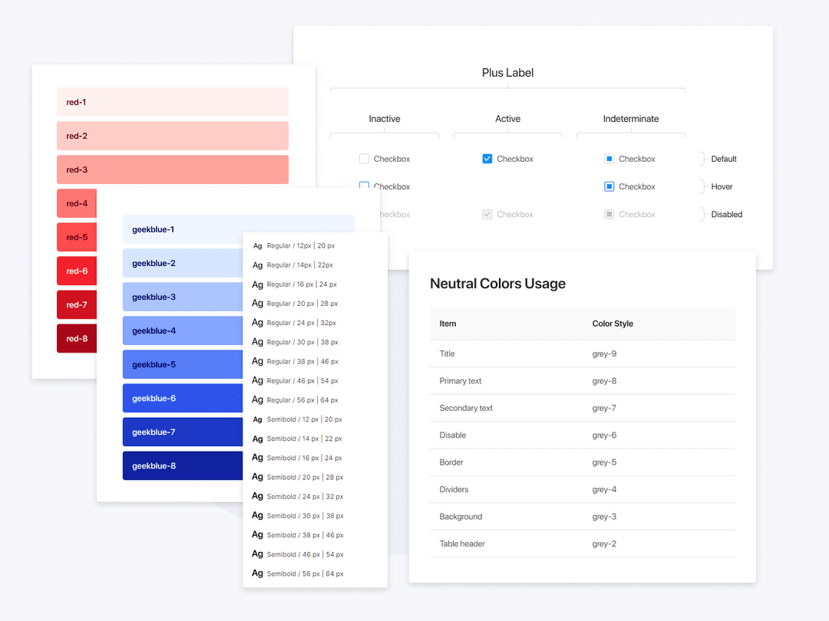This screenshot has height=621, width=829.
Task: Check the Inactive default Checkbox
Action: coord(364,159)
